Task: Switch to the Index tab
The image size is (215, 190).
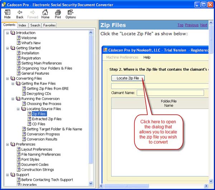Action: coord(23,25)
